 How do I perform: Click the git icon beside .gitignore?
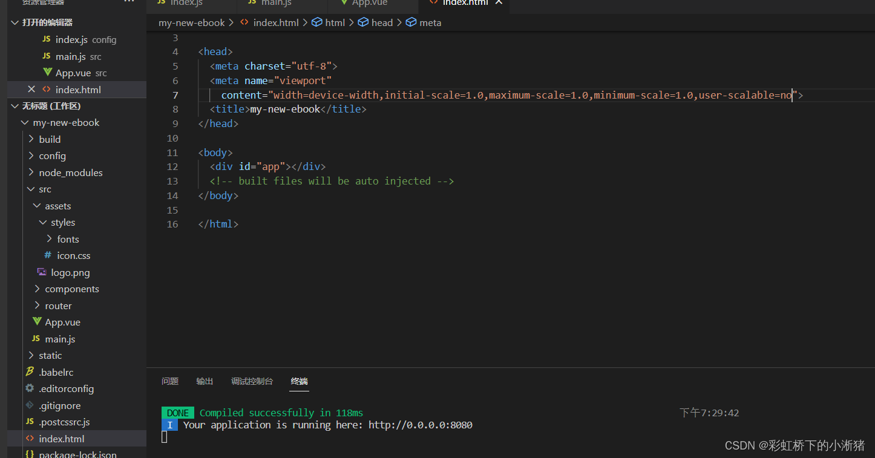click(30, 405)
